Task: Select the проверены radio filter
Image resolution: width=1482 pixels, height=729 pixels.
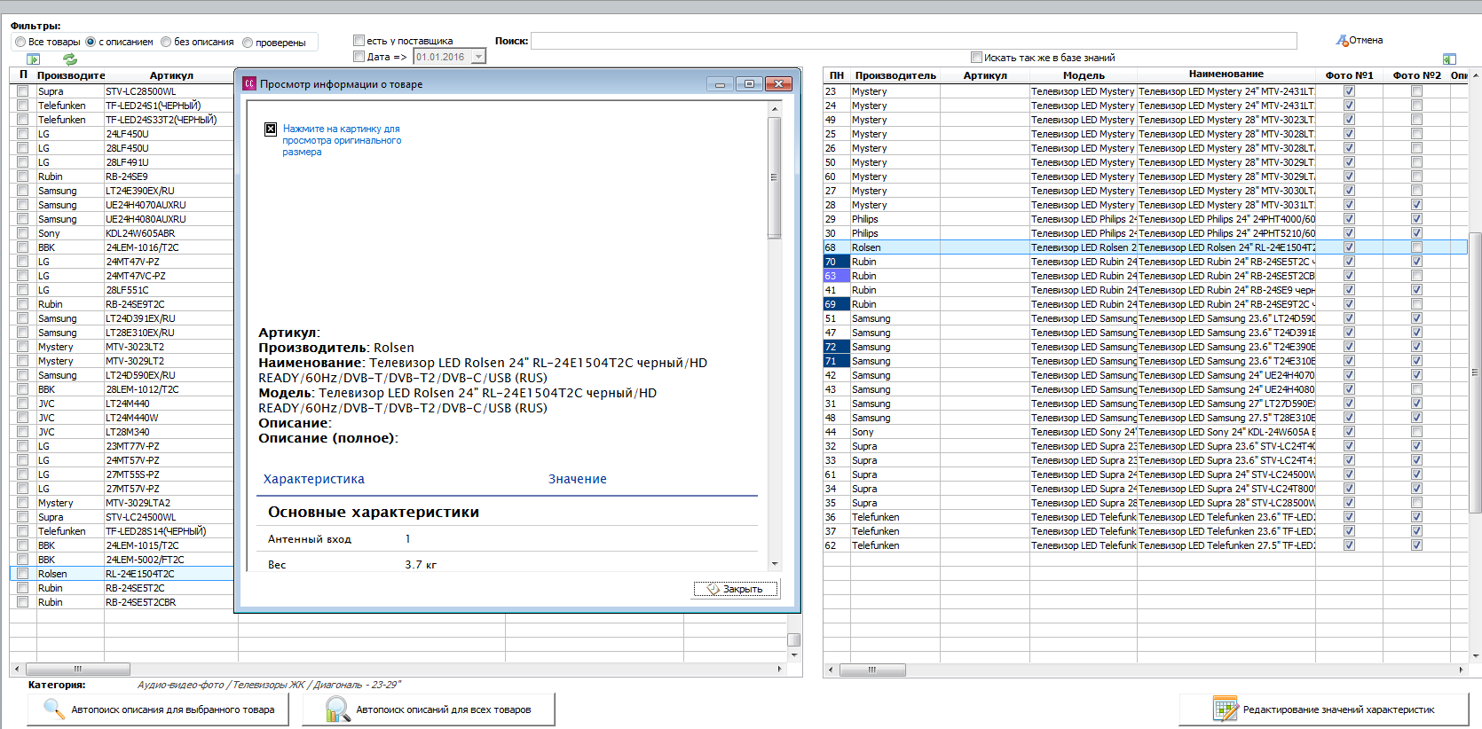Action: click(248, 43)
